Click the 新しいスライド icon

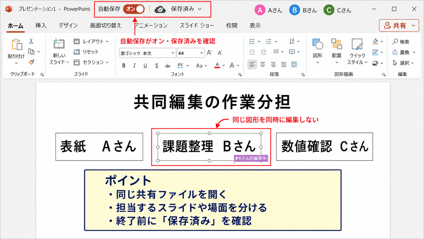pos(59,44)
